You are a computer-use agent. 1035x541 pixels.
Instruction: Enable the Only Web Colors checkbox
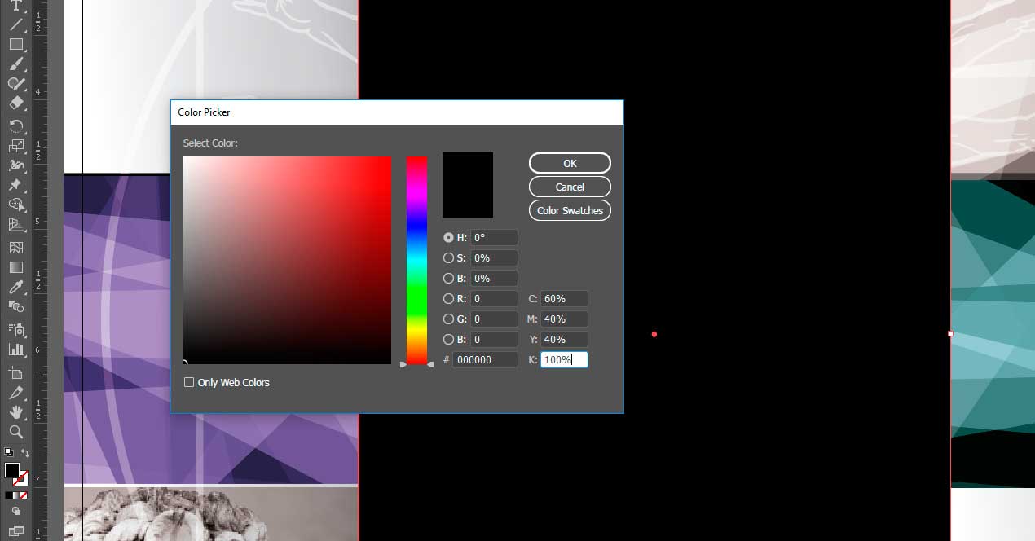(x=189, y=382)
